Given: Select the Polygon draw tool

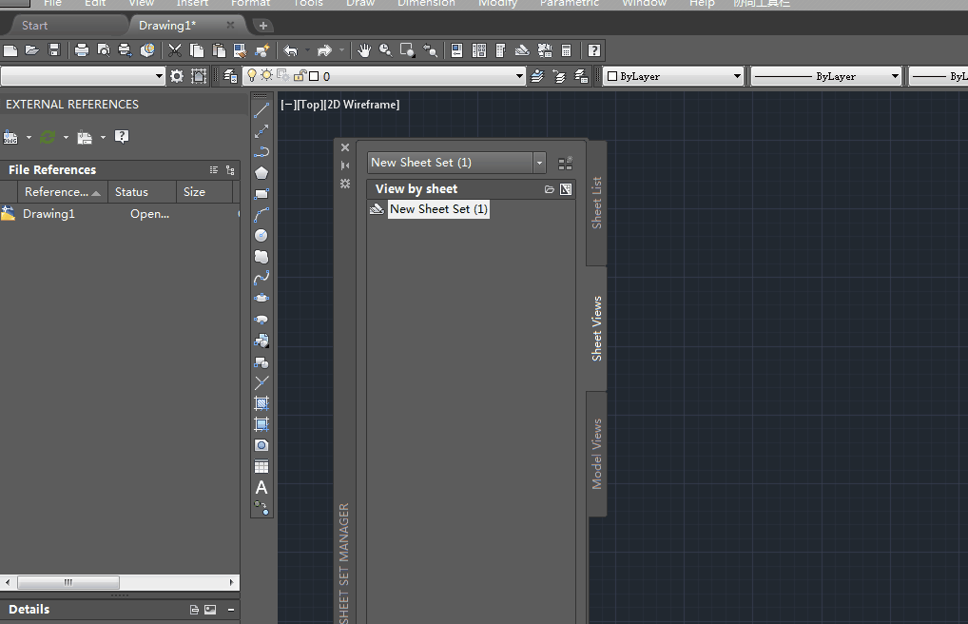Looking at the screenshot, I should coord(261,173).
